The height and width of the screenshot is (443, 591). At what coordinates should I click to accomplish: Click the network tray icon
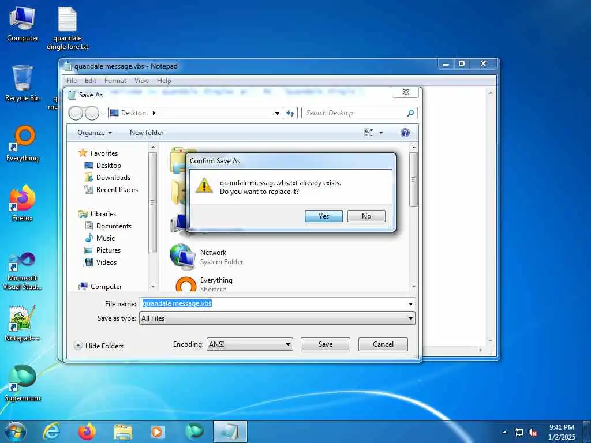(x=519, y=433)
